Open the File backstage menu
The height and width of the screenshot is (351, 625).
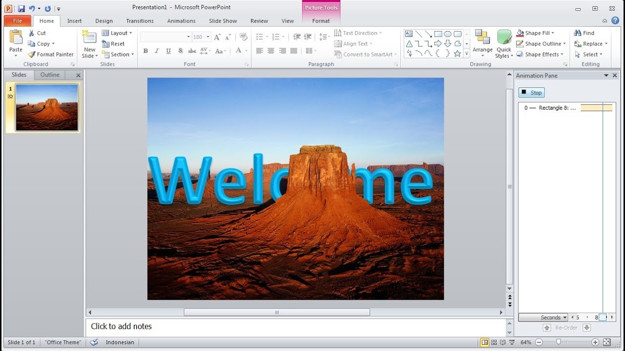point(18,21)
